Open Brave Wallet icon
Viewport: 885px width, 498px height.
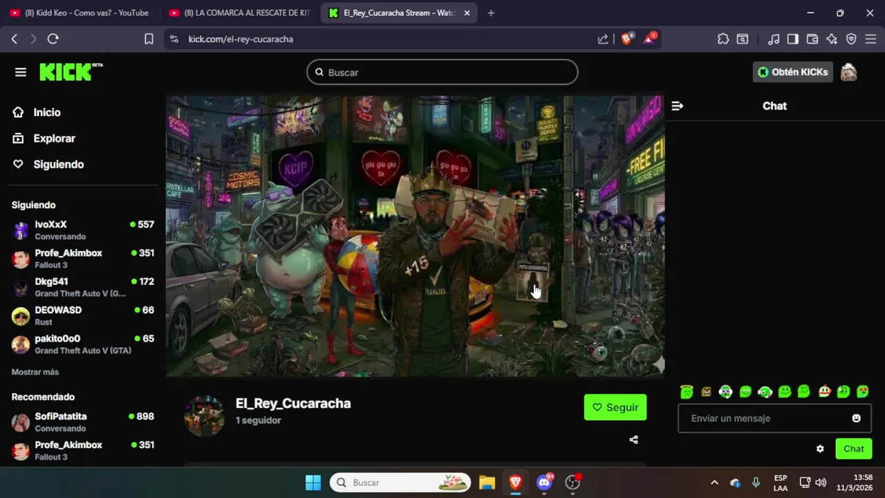(x=812, y=39)
